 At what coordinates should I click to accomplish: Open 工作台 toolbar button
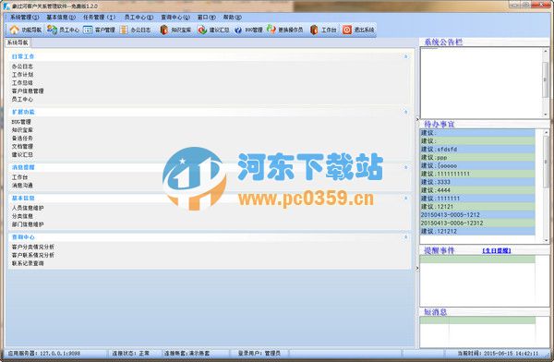323,30
